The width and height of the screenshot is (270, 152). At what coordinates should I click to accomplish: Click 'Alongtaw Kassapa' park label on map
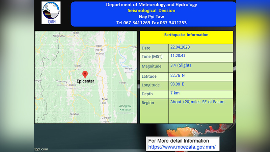click(x=125, y=108)
